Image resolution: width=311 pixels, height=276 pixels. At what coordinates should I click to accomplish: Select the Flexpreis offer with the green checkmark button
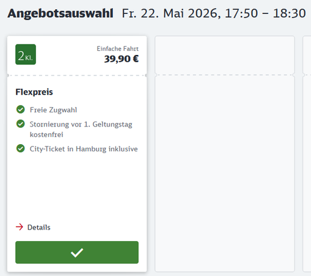[x=77, y=252]
